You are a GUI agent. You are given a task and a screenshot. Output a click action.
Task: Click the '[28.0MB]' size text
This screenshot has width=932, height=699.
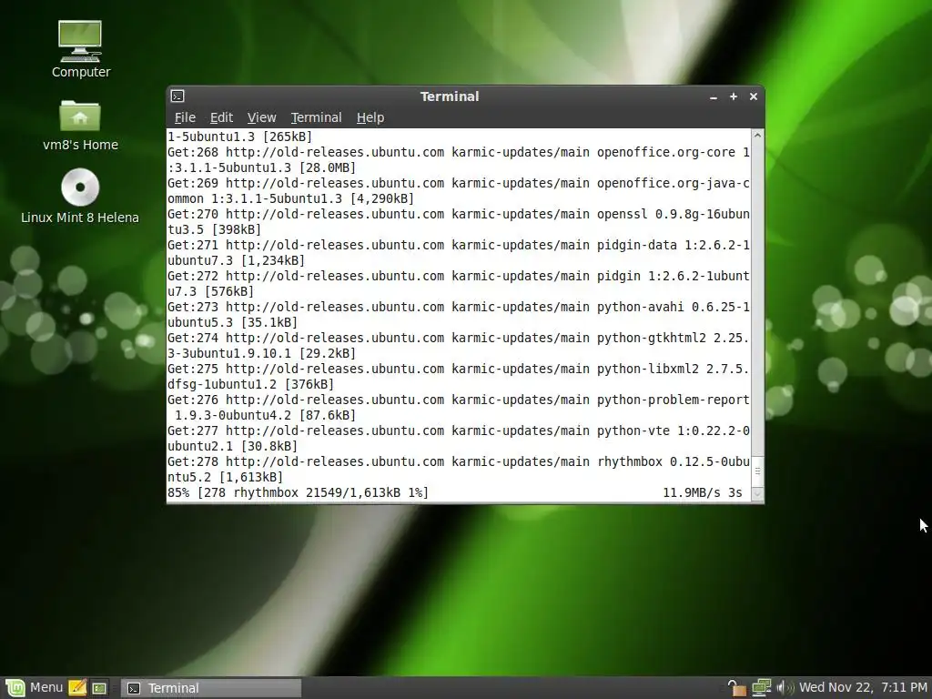point(328,167)
